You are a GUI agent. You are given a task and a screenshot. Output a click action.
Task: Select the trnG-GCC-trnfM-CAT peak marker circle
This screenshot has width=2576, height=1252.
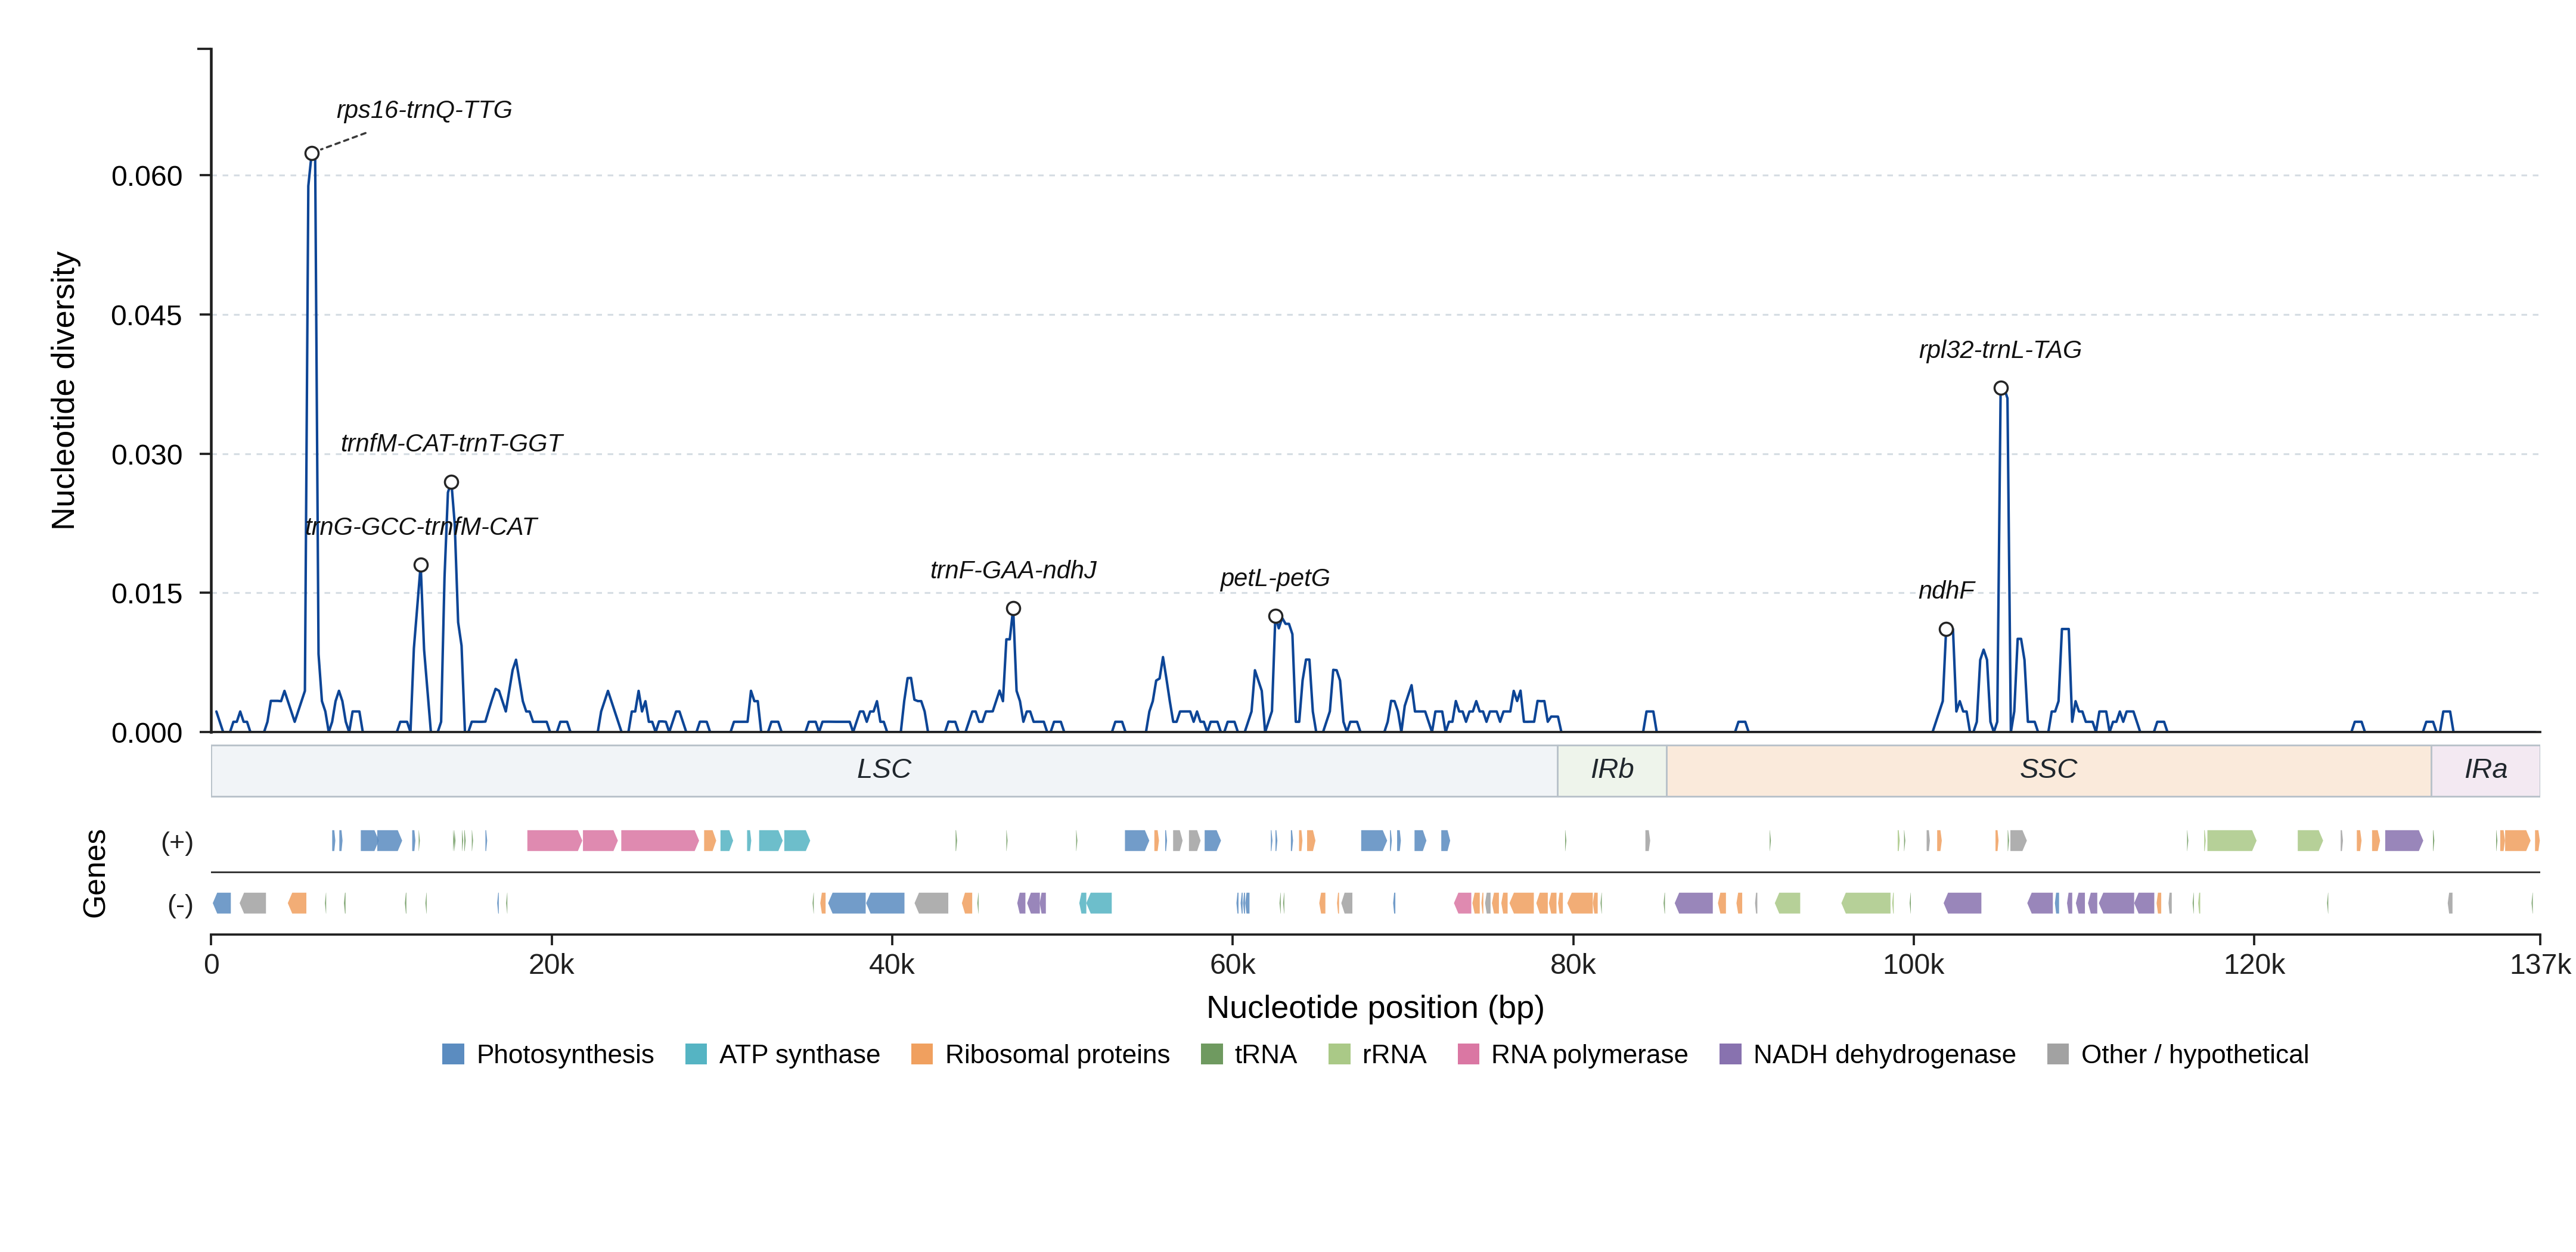[421, 566]
